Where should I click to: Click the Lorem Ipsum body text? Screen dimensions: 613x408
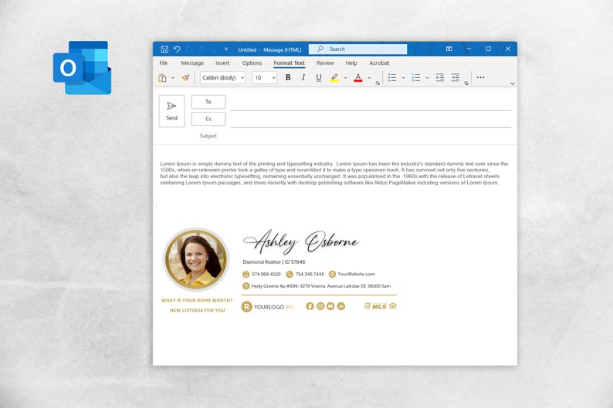pyautogui.click(x=334, y=173)
